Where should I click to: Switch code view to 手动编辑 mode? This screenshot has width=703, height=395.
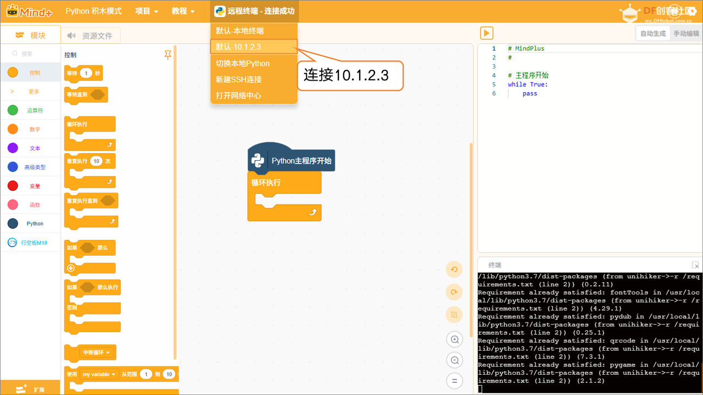685,33
